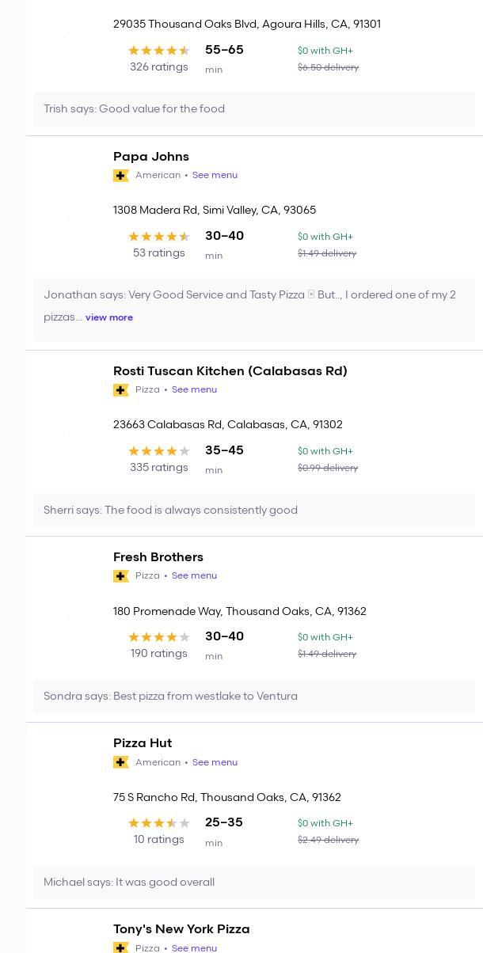Click the GH+ badge beside Papa Johns
The height and width of the screenshot is (953, 483).
click(x=121, y=176)
